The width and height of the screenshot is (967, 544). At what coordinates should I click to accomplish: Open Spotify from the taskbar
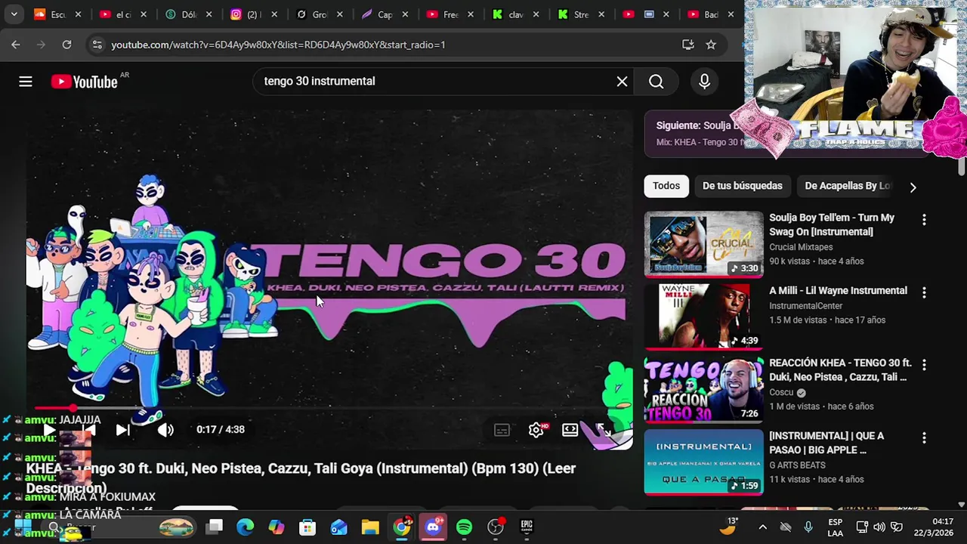click(x=464, y=527)
